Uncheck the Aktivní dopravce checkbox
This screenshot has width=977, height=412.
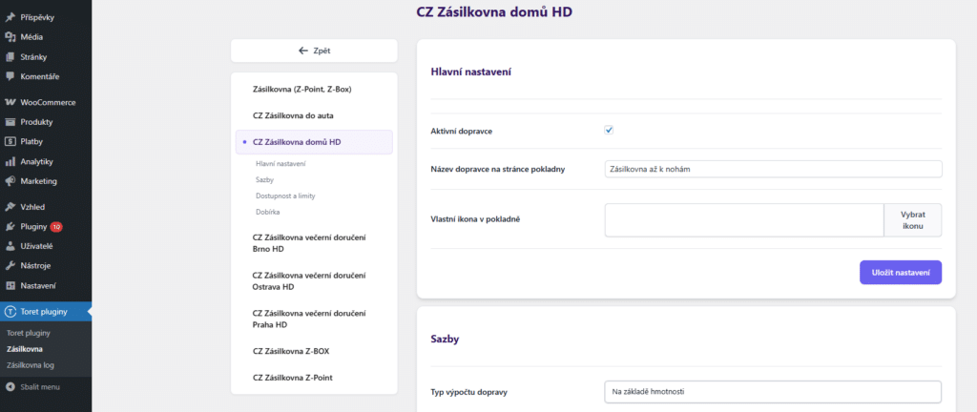pos(610,130)
